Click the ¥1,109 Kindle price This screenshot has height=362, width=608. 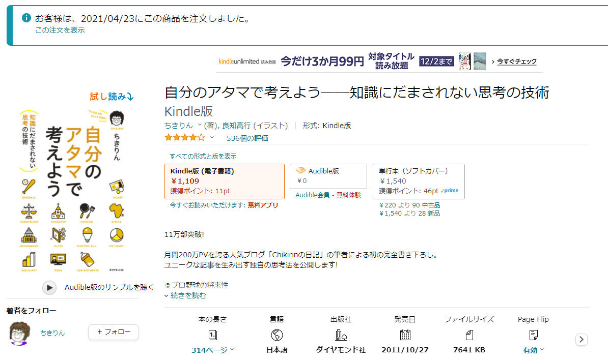click(x=185, y=181)
